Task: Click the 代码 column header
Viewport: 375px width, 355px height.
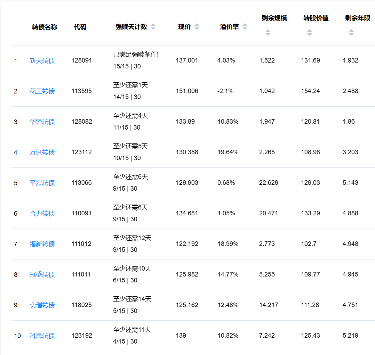Action: point(80,27)
